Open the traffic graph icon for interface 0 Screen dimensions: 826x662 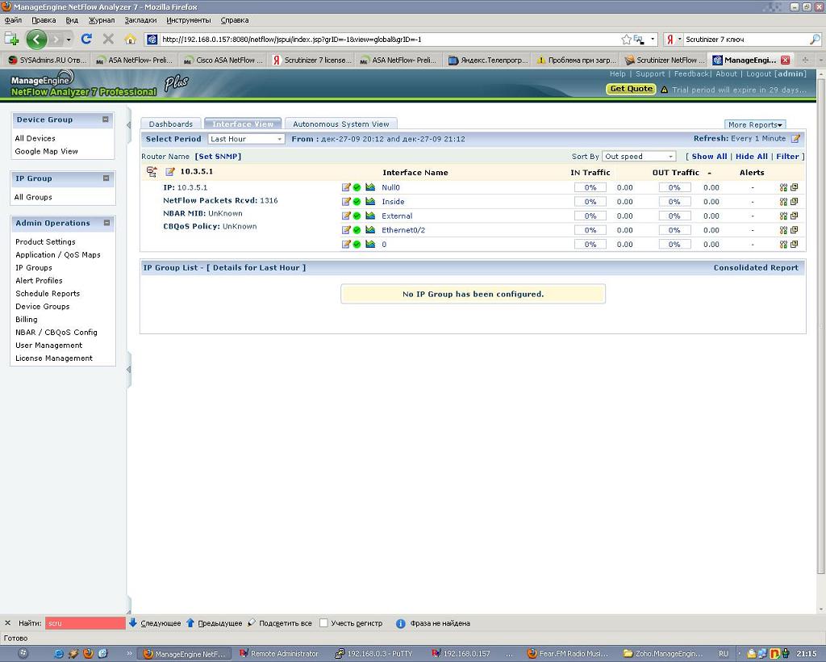point(370,245)
